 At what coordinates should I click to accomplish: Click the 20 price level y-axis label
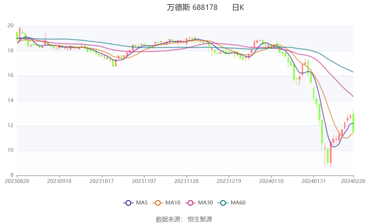(10, 26)
